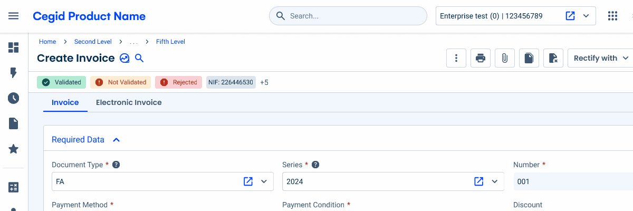Go to Second Level breadcrumb link

(x=93, y=42)
